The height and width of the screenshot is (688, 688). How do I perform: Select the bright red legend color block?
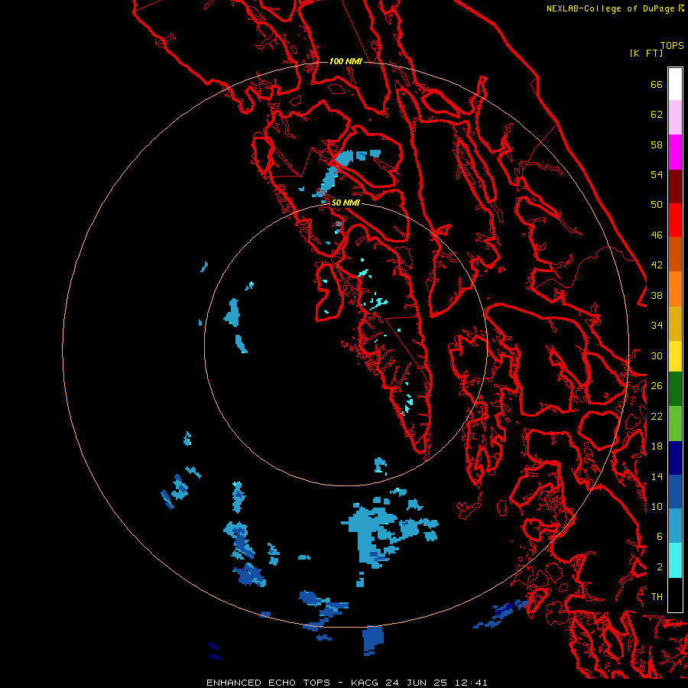coord(675,220)
